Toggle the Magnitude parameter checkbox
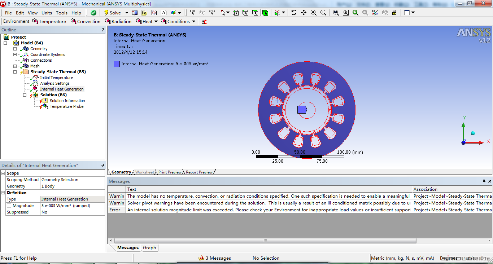The image size is (493, 264). [9, 206]
